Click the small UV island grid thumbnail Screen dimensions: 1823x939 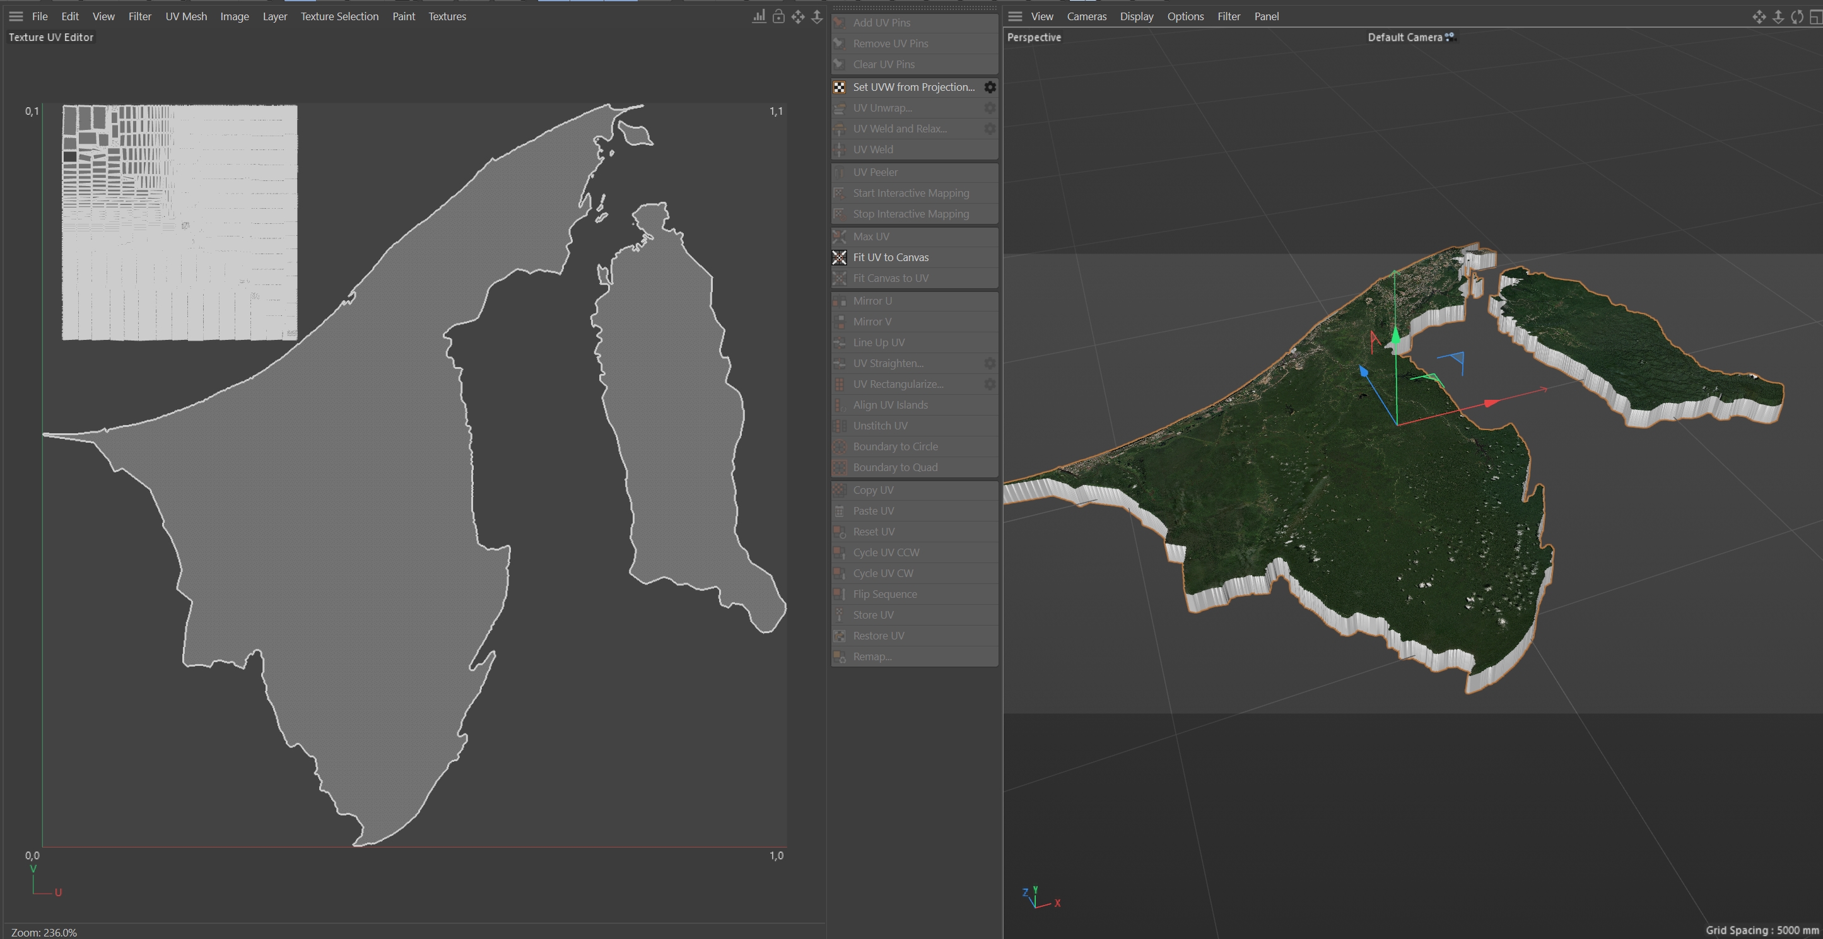(180, 222)
